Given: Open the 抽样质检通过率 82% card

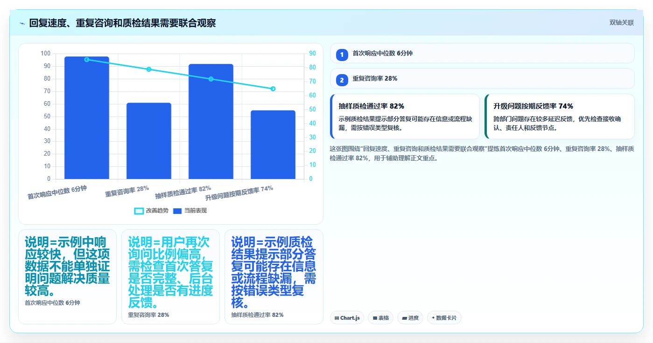Looking at the screenshot, I should [405, 117].
